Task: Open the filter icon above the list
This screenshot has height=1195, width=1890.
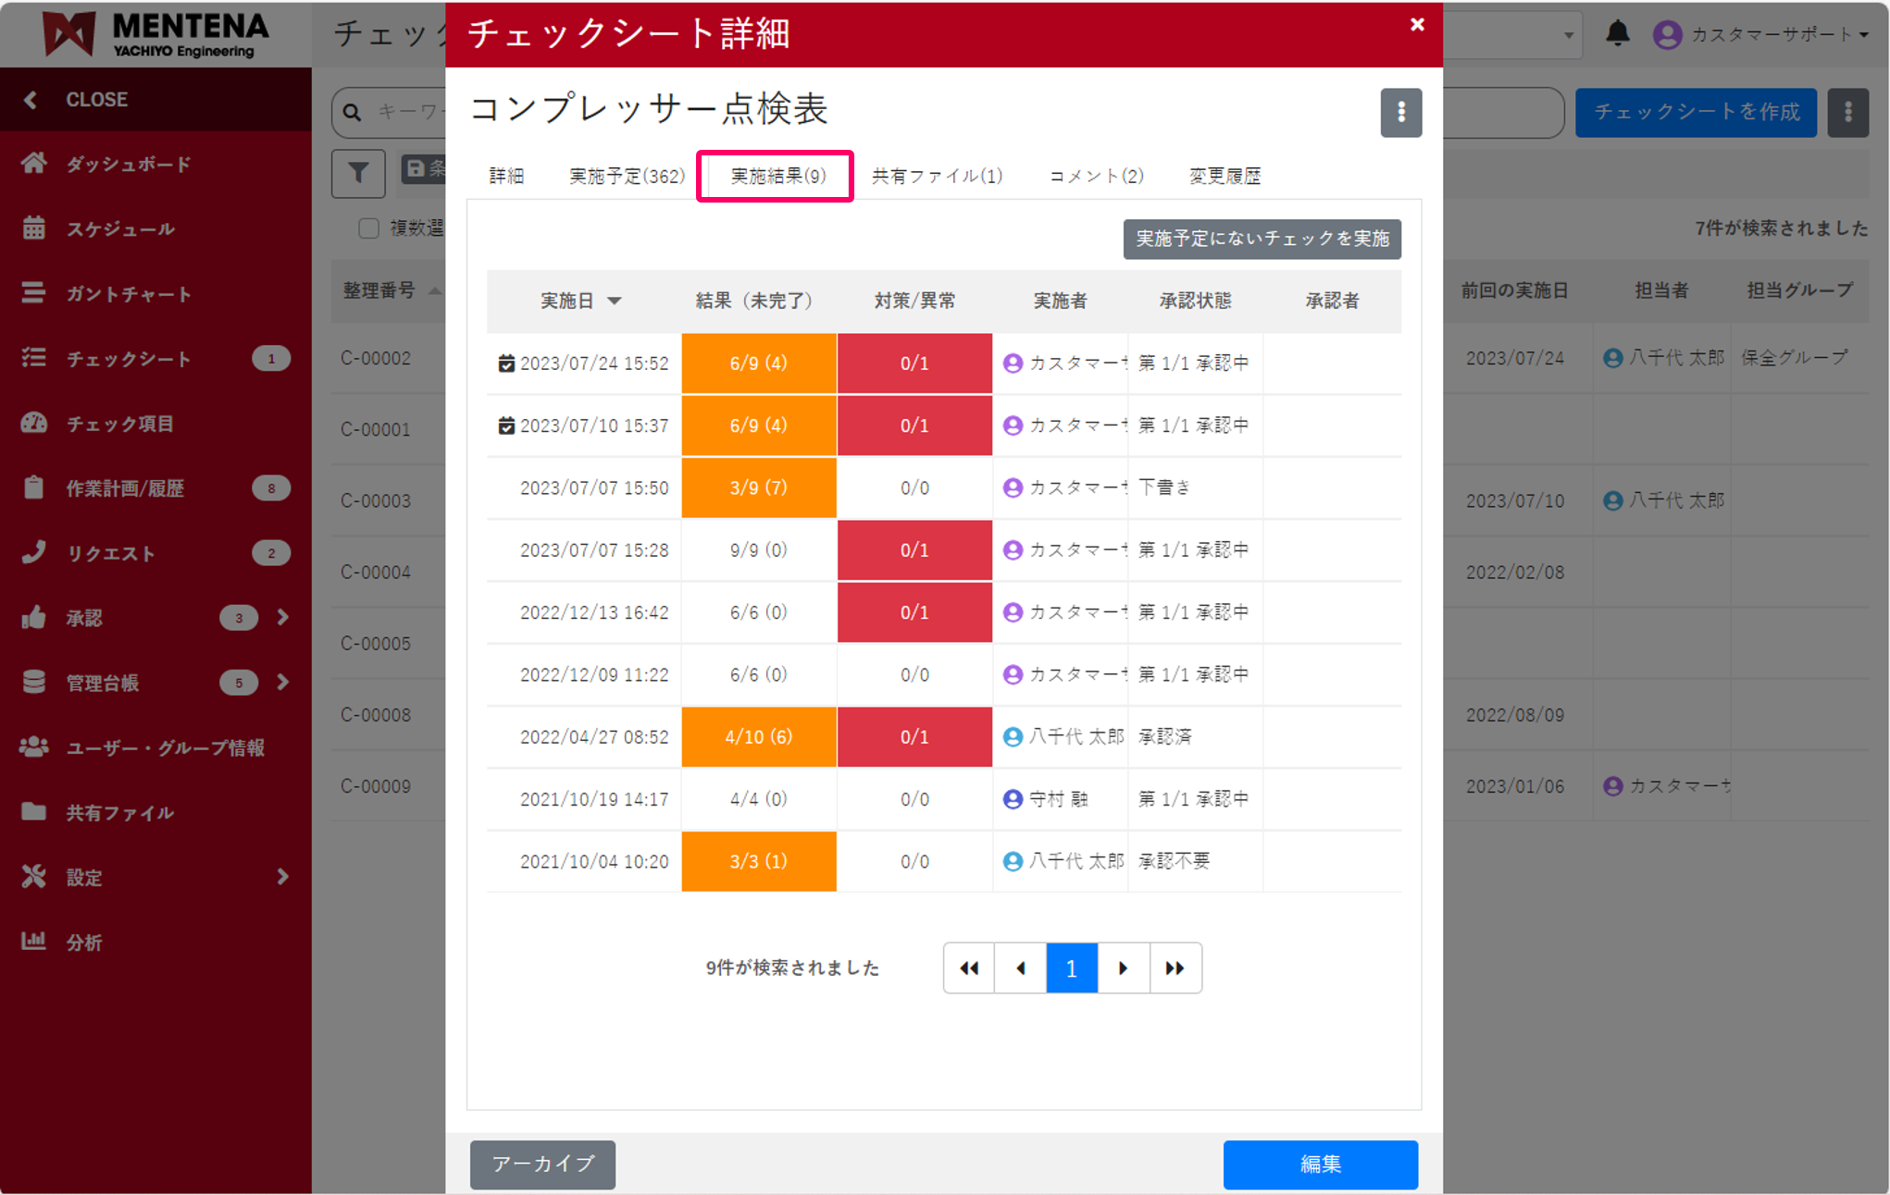Action: pyautogui.click(x=357, y=173)
